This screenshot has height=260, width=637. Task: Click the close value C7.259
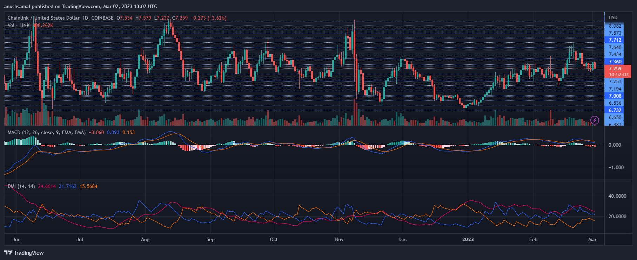tap(180, 18)
